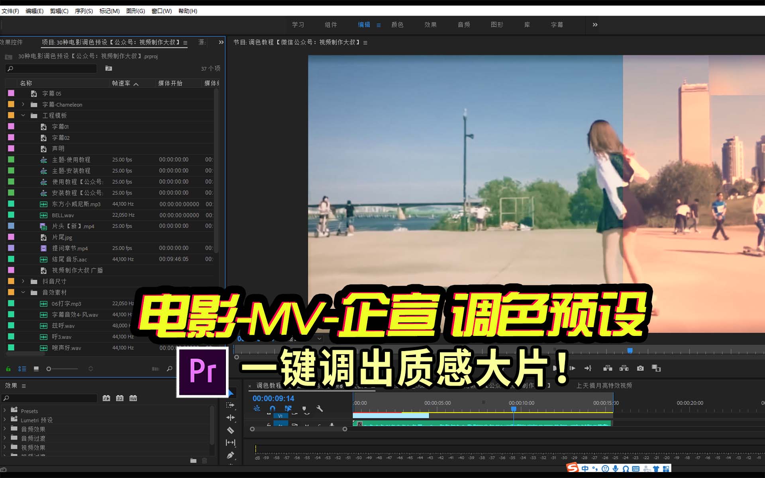Switch to the 颜色 workspace

397,25
